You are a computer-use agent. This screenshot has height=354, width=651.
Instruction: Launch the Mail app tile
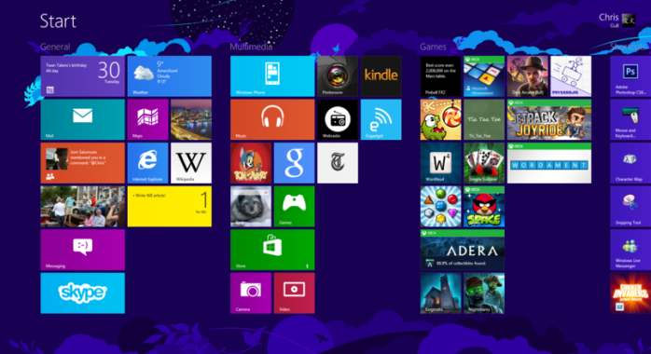pos(83,120)
